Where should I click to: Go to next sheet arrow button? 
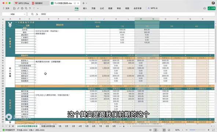(10, 126)
